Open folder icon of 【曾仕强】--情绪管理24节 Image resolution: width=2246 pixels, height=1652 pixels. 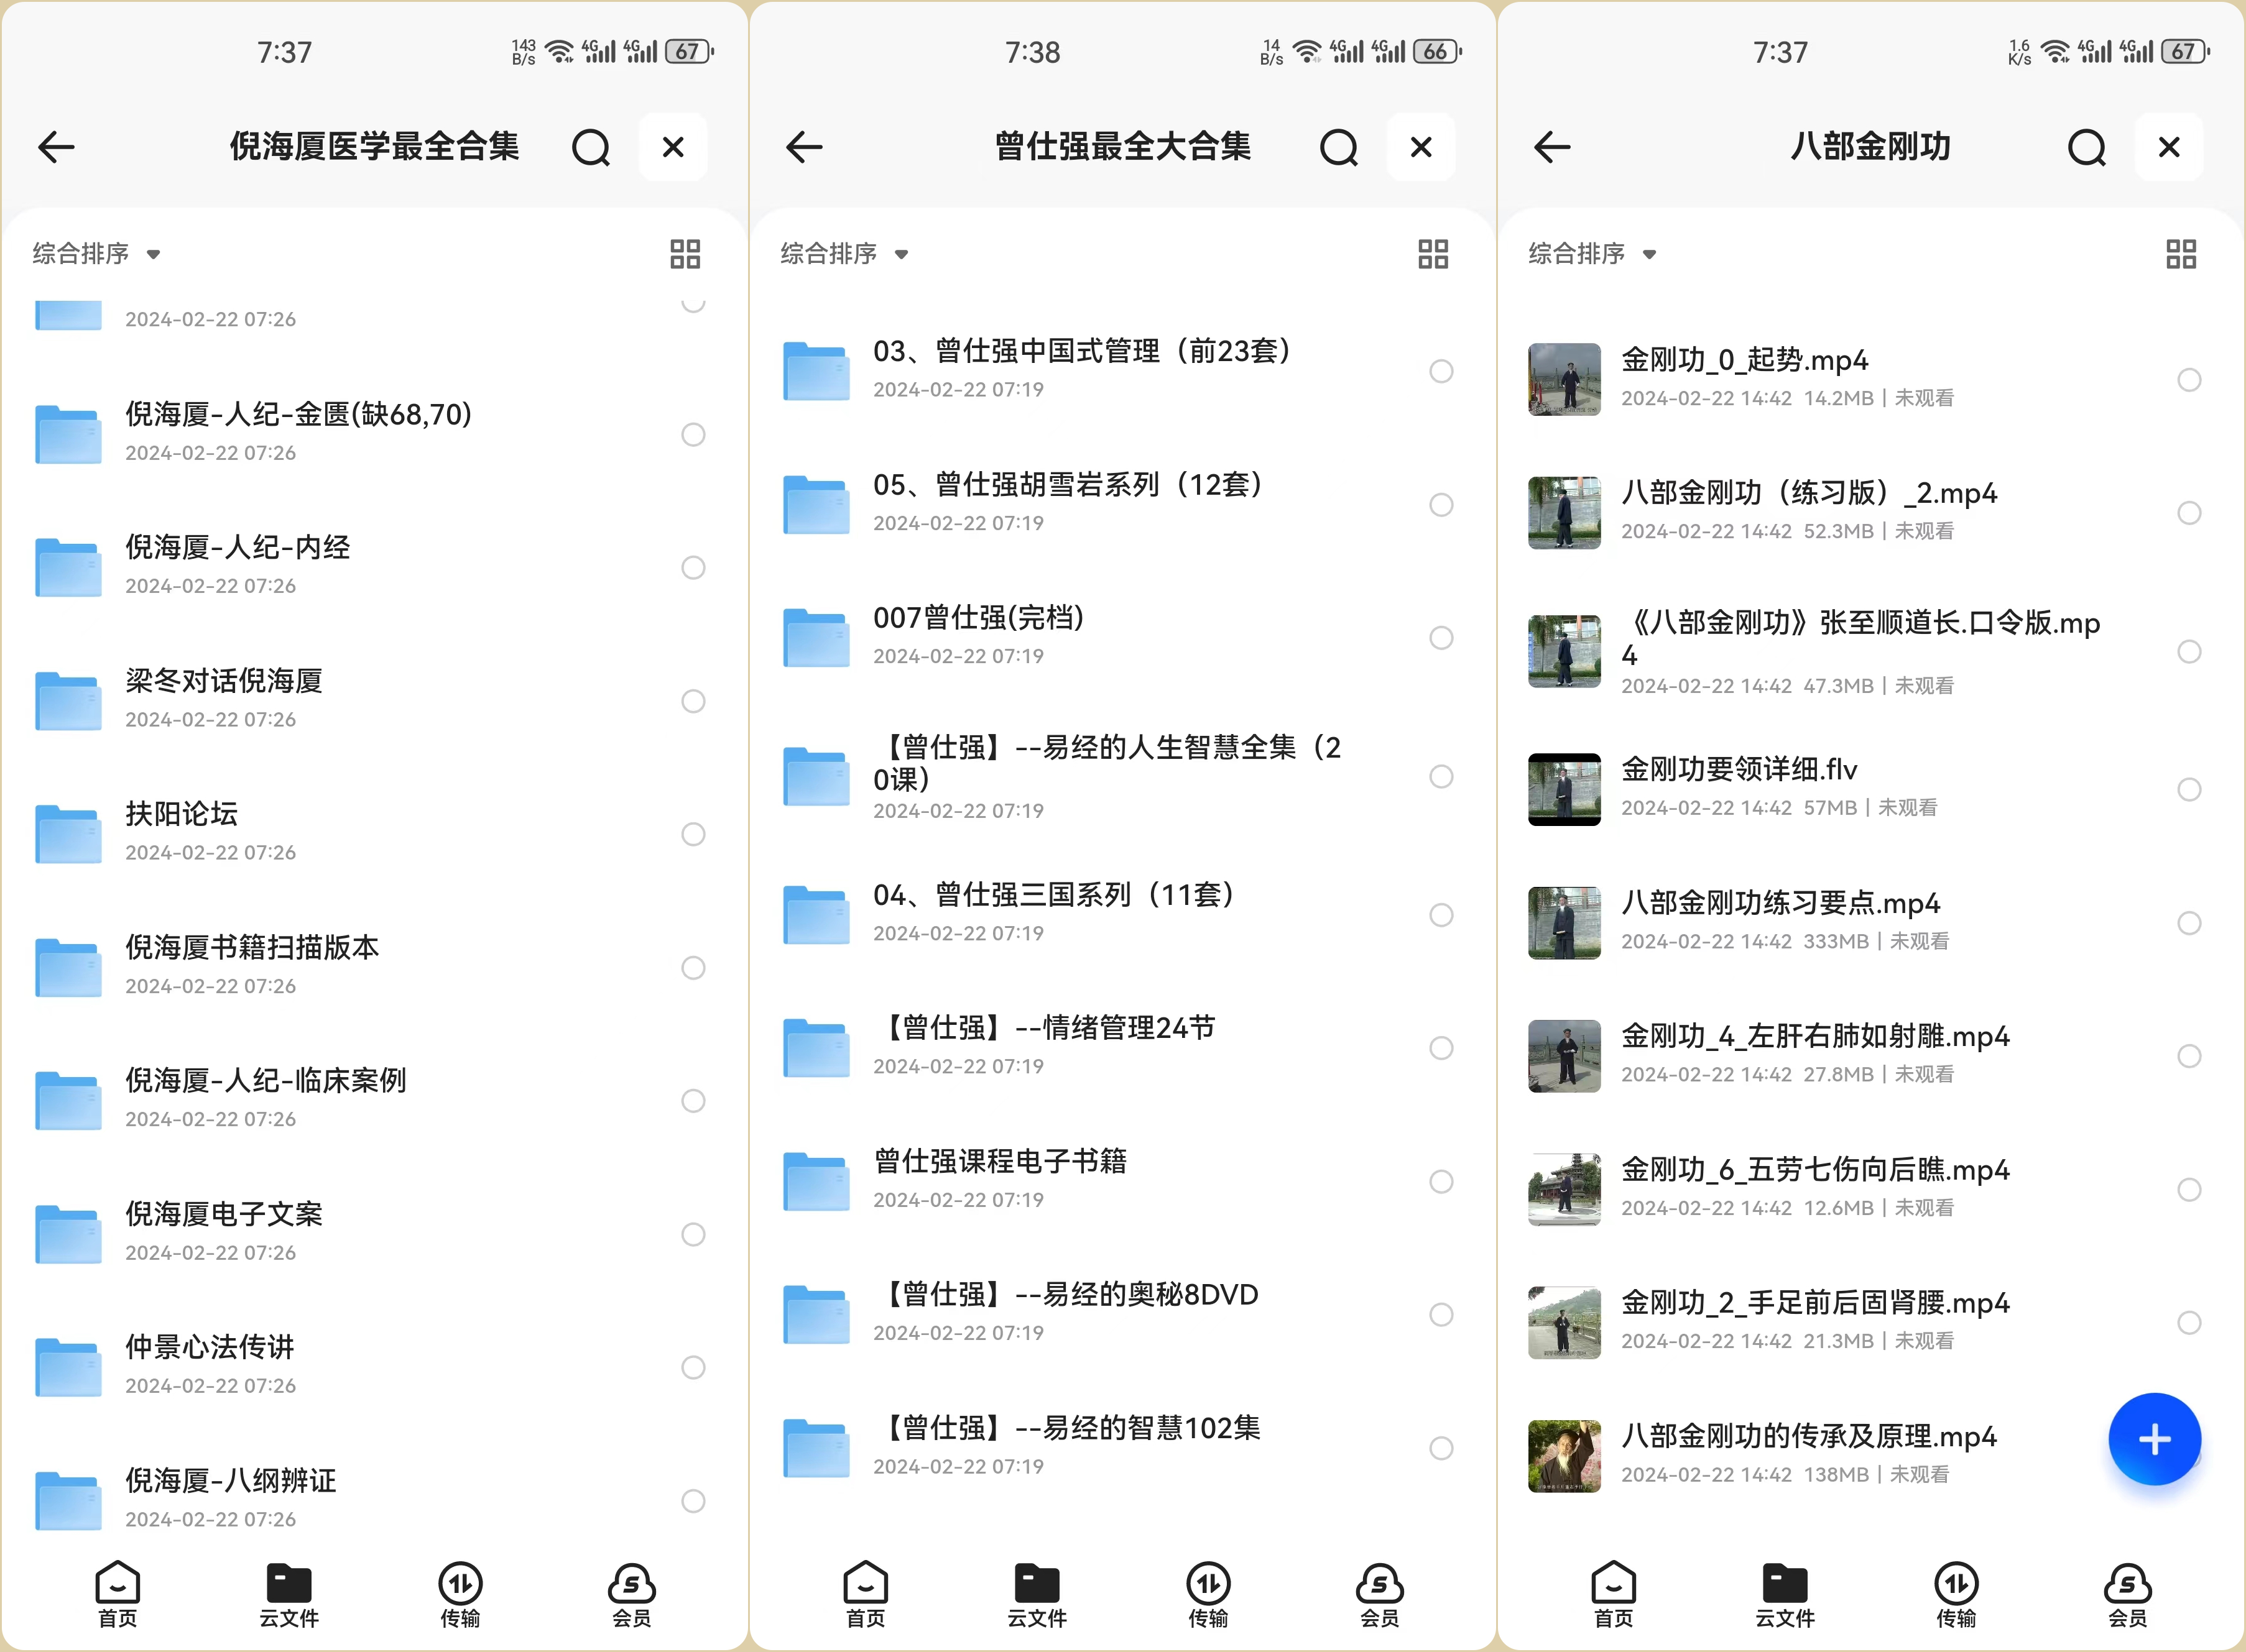[816, 1047]
